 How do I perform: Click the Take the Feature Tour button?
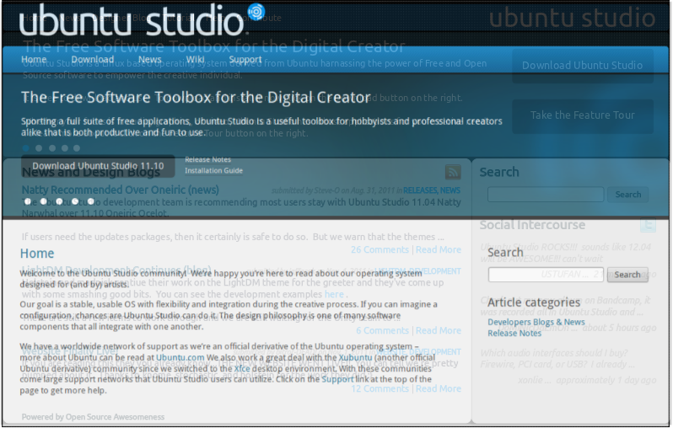pos(583,115)
